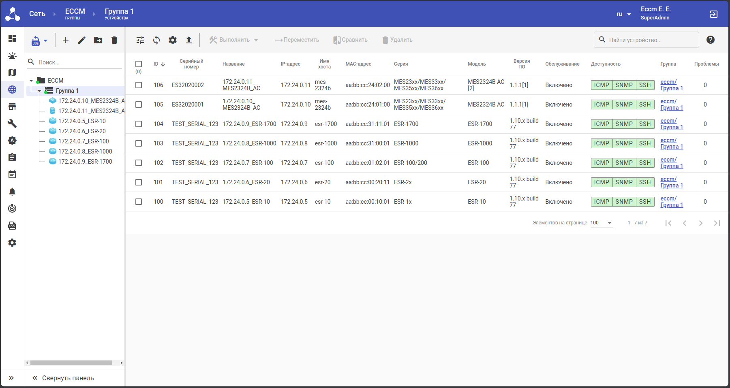
Task: Check the row checkbox for ID 101
Action: pyautogui.click(x=139, y=182)
